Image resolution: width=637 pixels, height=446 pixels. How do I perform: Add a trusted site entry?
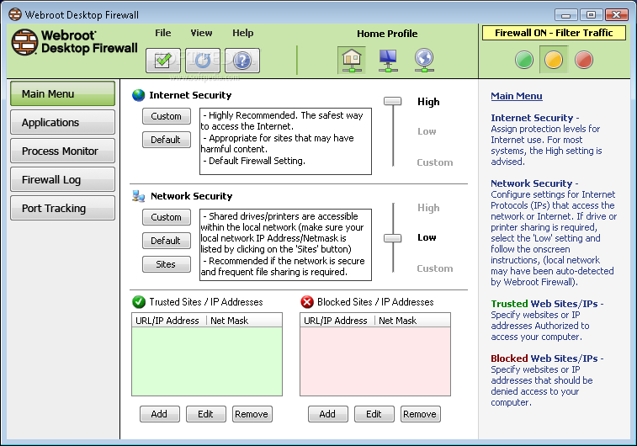[160, 414]
